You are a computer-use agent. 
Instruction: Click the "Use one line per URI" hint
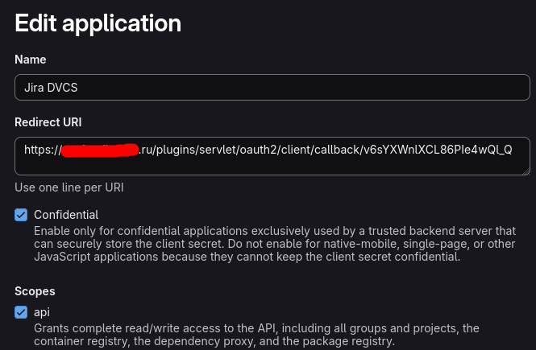coord(69,187)
